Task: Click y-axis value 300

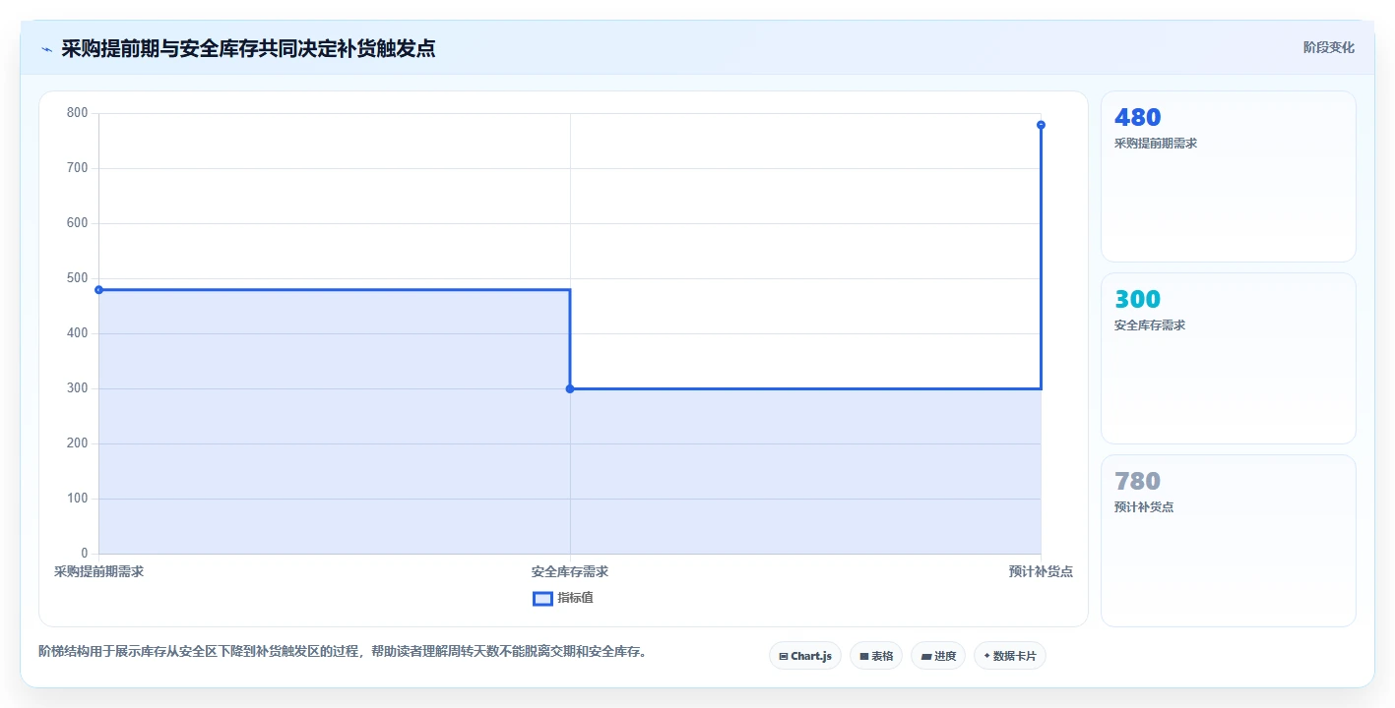Action: click(78, 388)
